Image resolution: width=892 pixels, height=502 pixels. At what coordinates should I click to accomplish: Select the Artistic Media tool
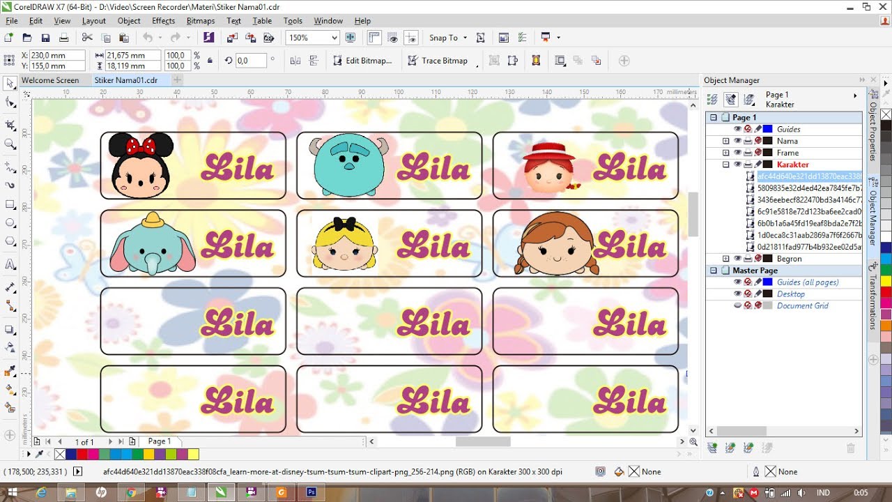pyautogui.click(x=10, y=185)
